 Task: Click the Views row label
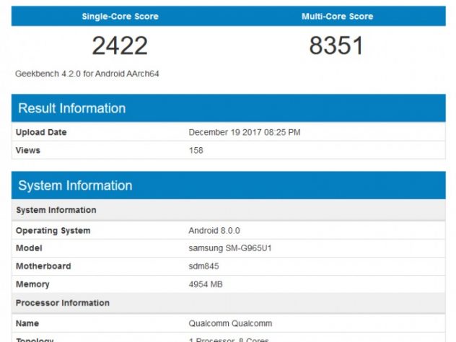click(x=28, y=150)
